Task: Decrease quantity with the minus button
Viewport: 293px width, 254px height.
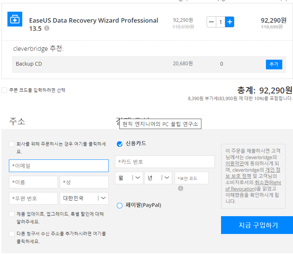Action: click(x=211, y=22)
